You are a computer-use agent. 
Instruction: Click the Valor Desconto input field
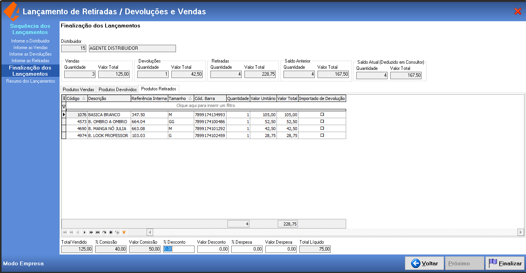[213, 249]
